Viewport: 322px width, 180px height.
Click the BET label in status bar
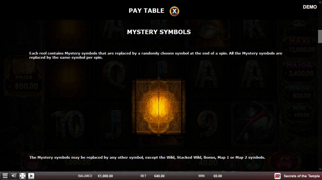143,176
